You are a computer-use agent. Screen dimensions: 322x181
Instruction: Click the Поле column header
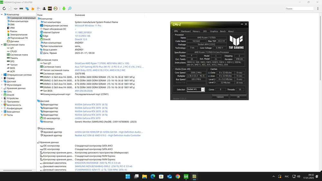(x=40, y=15)
